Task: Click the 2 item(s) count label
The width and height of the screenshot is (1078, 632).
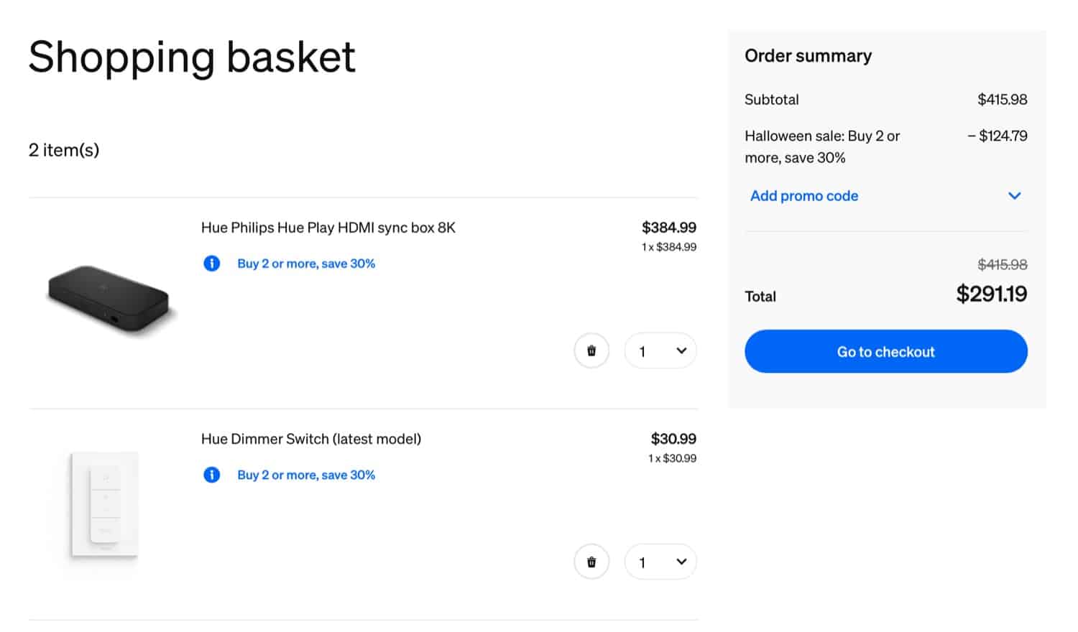Action: pos(64,150)
